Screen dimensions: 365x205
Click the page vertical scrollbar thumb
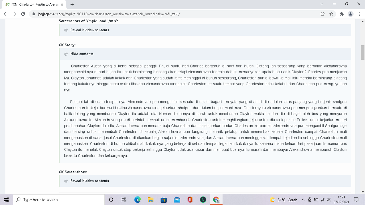pos(363,52)
